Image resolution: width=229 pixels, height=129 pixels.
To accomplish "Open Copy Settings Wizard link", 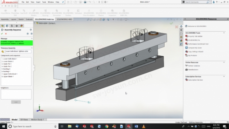I will coord(196,52).
